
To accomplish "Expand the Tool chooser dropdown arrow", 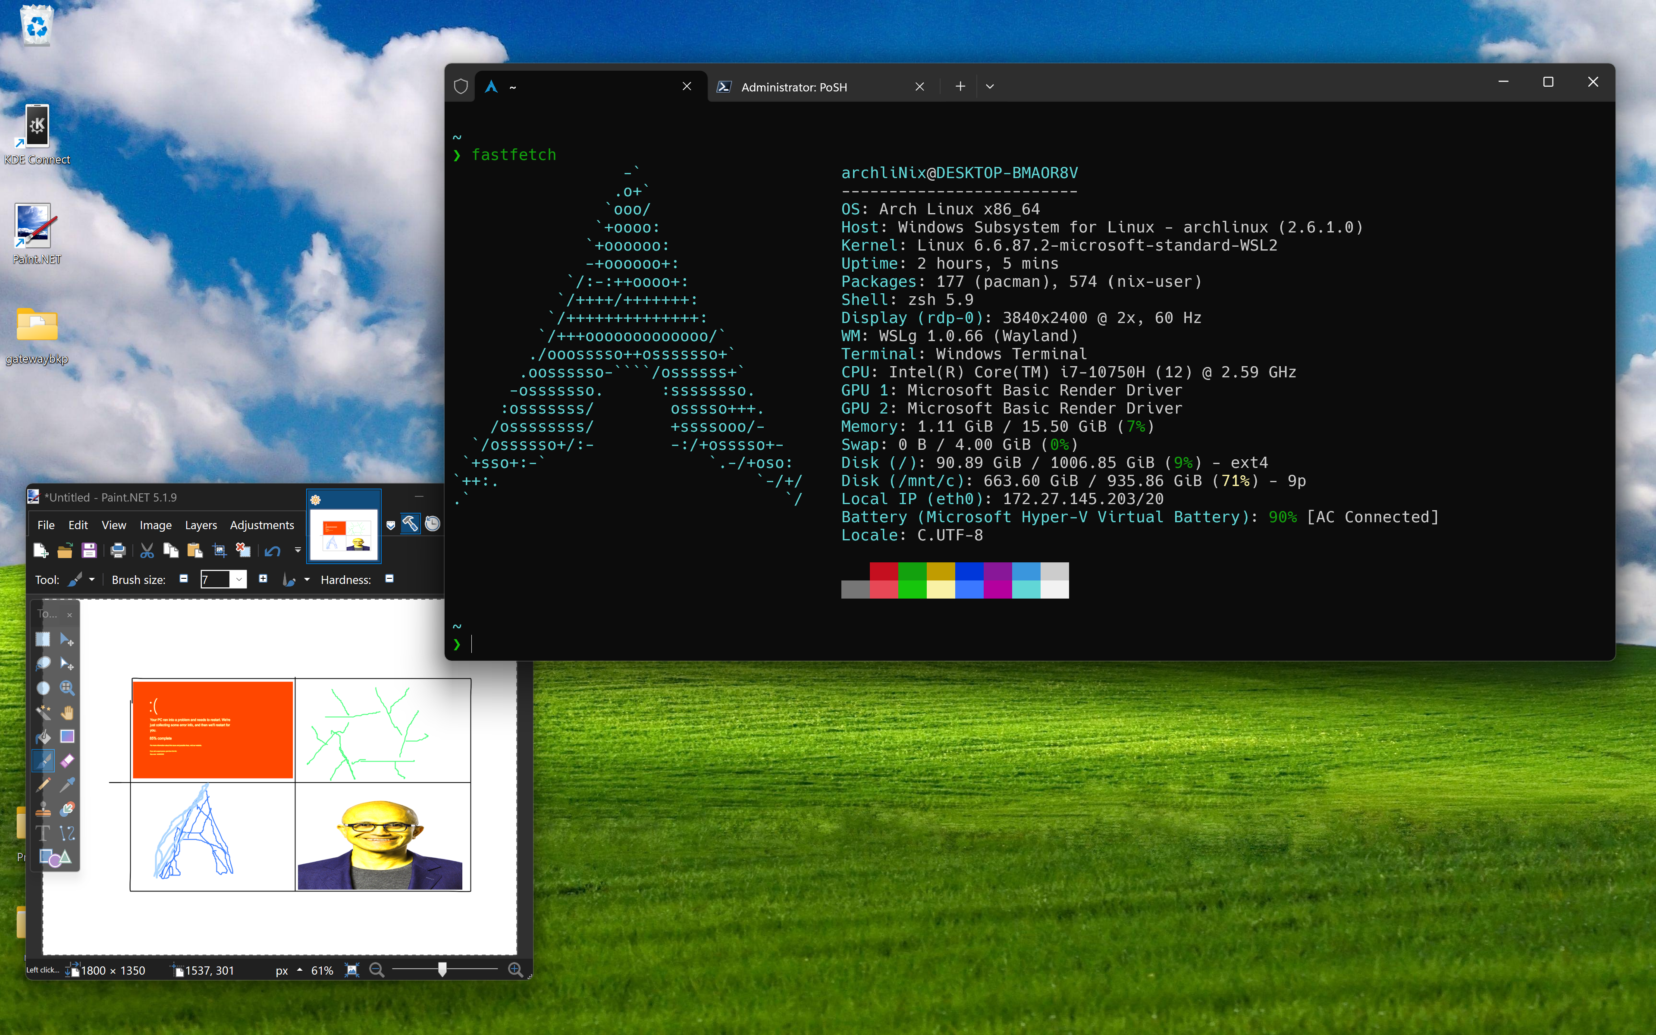I will 92,580.
